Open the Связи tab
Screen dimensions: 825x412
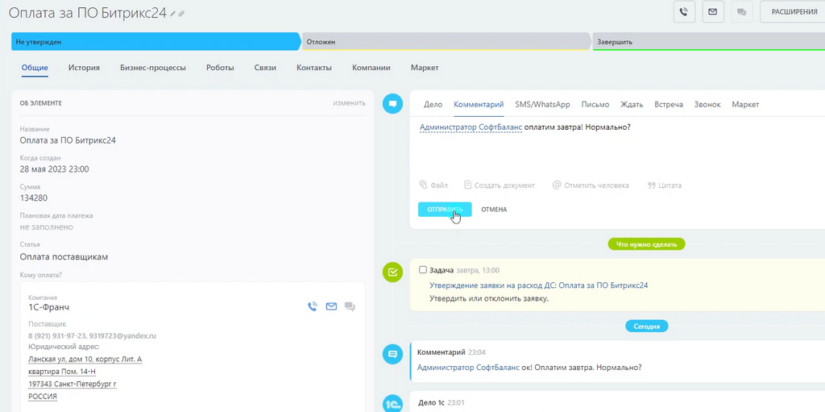point(265,68)
